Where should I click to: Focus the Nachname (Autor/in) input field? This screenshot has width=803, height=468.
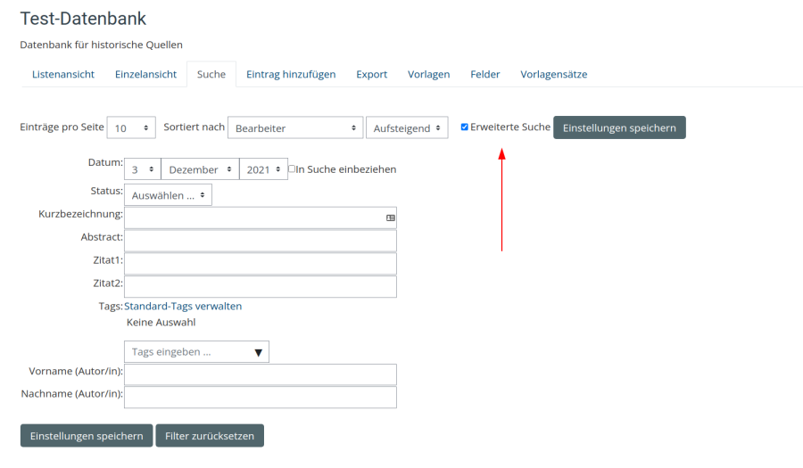[x=261, y=397]
